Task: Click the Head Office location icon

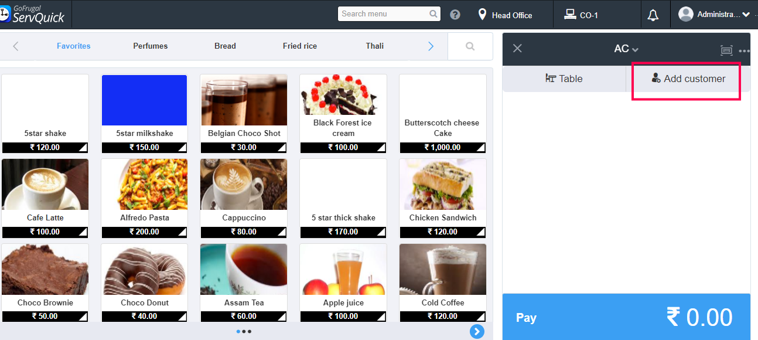Action: 482,14
